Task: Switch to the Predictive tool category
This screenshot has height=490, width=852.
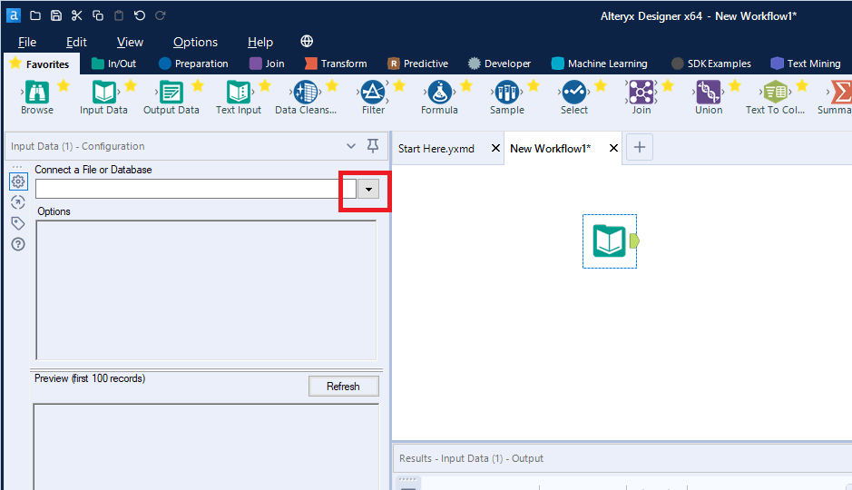Action: (x=418, y=64)
